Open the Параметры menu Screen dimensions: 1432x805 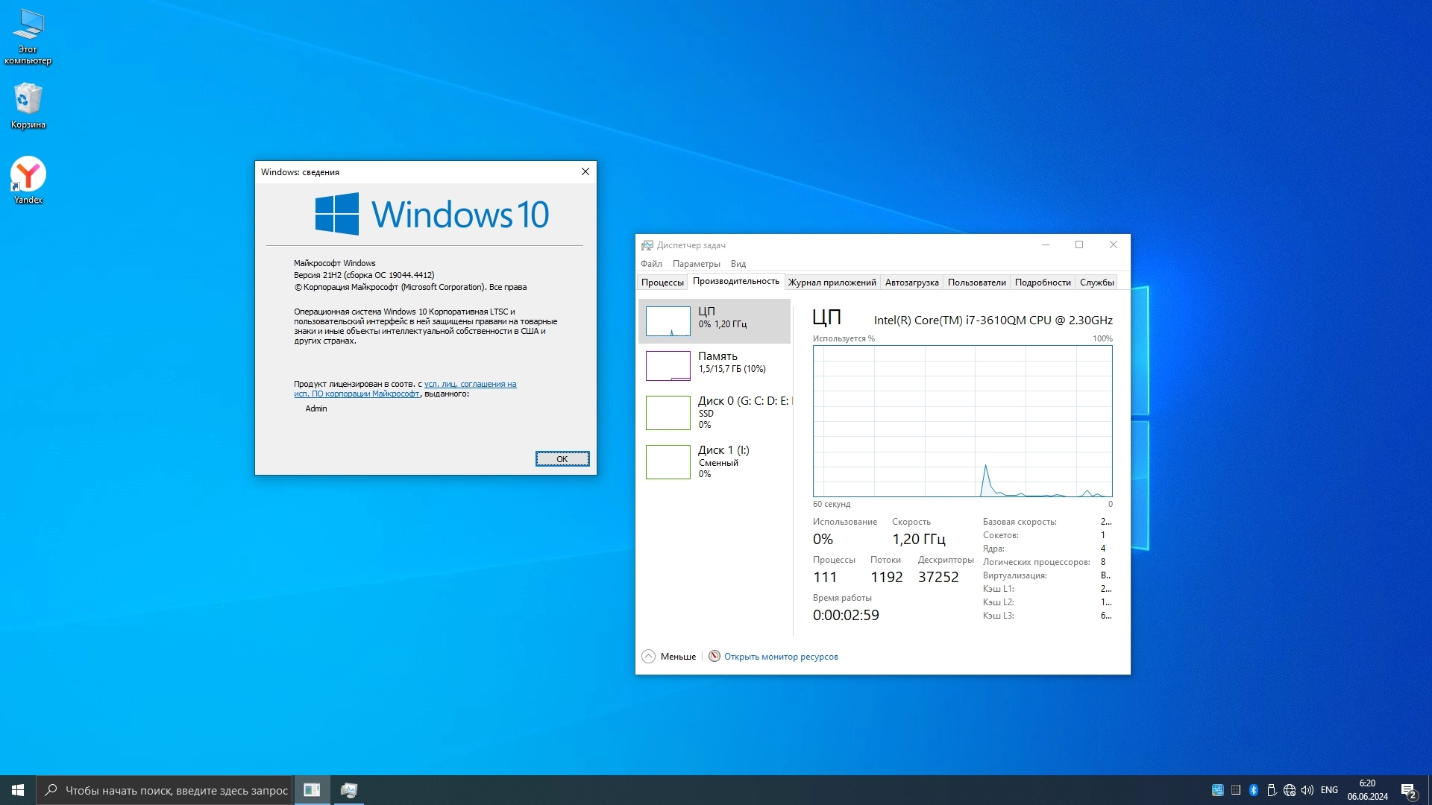[696, 264]
